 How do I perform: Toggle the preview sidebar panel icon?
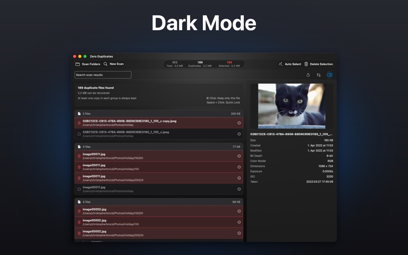coord(329,75)
